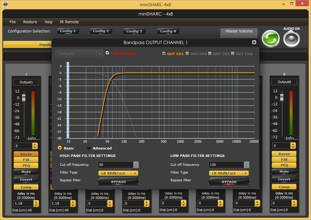This screenshot has width=311, height=220.
Task: Open the File menu
Action: pyautogui.click(x=12, y=22)
